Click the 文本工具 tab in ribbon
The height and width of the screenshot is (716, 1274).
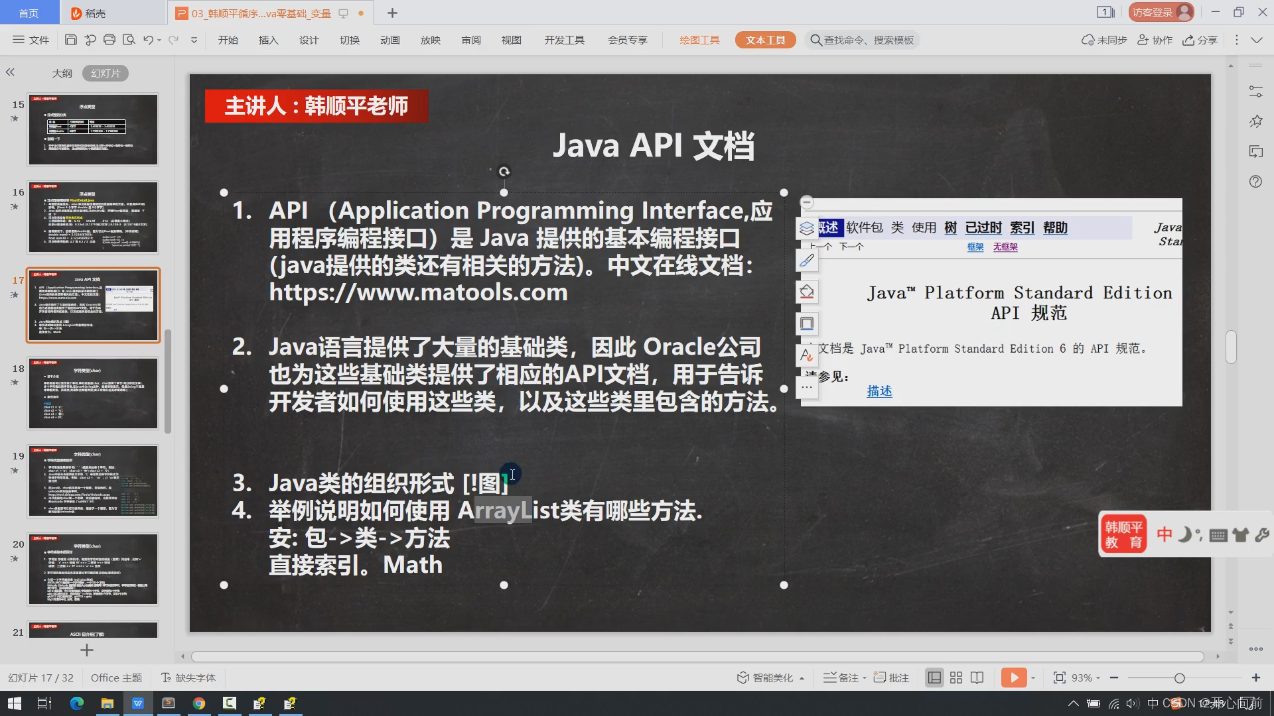point(766,39)
